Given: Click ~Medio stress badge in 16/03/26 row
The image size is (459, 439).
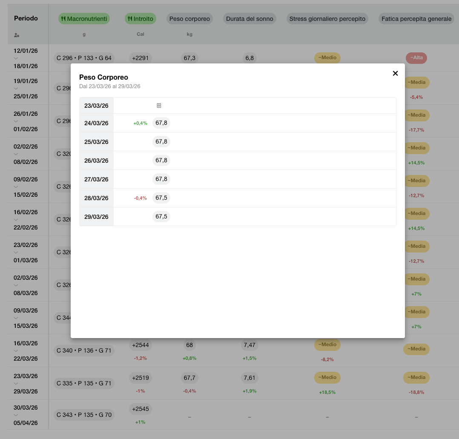Looking at the screenshot, I should tap(327, 344).
